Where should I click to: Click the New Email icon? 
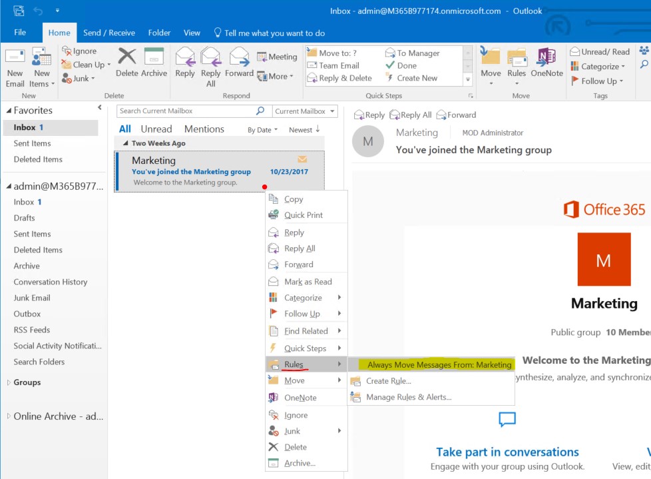click(15, 57)
